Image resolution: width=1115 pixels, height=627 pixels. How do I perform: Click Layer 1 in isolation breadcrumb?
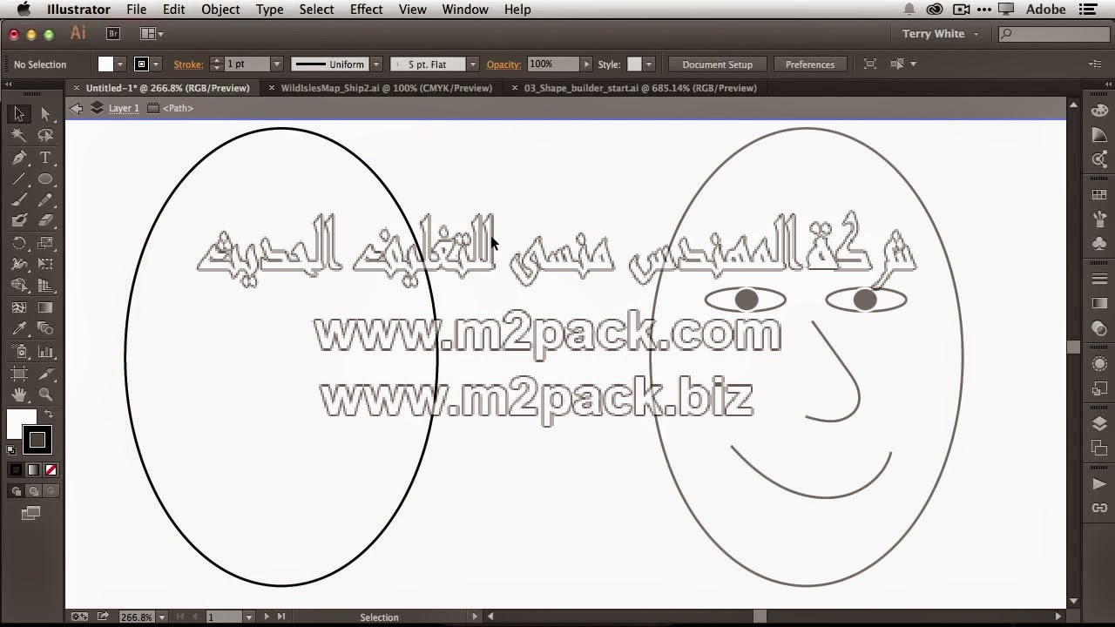pyautogui.click(x=124, y=108)
